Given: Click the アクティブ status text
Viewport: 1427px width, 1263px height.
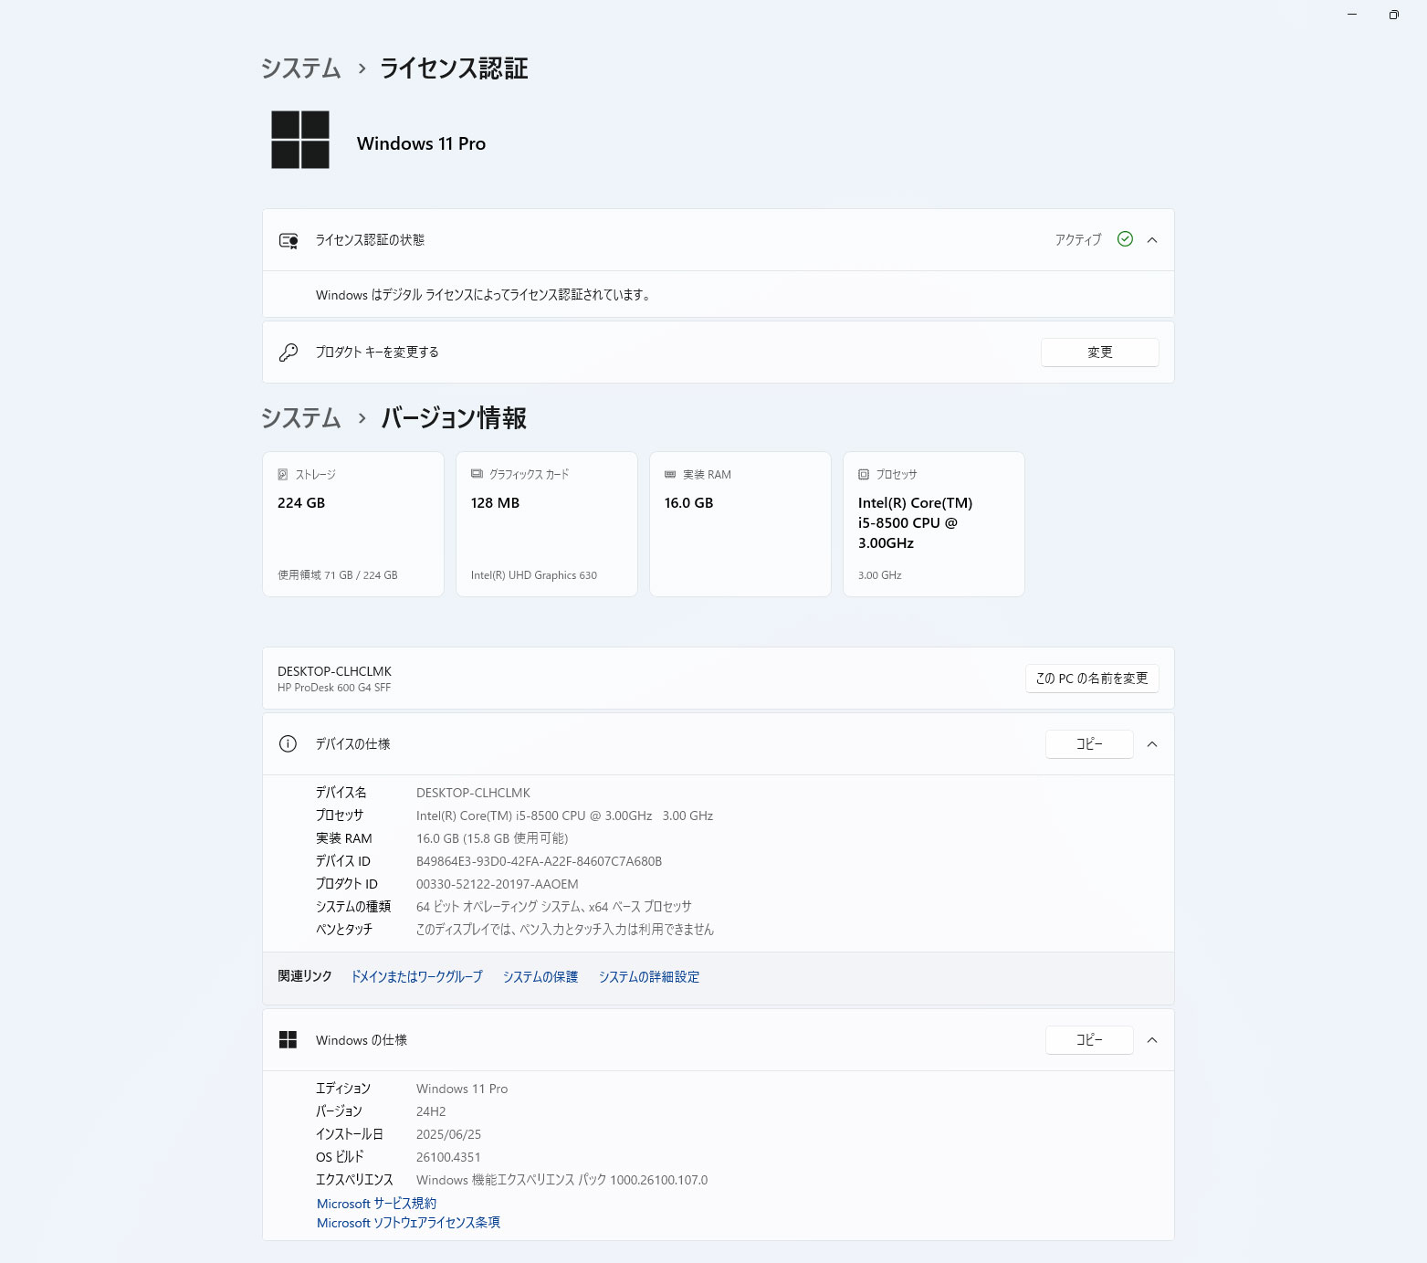Looking at the screenshot, I should [x=1078, y=240].
